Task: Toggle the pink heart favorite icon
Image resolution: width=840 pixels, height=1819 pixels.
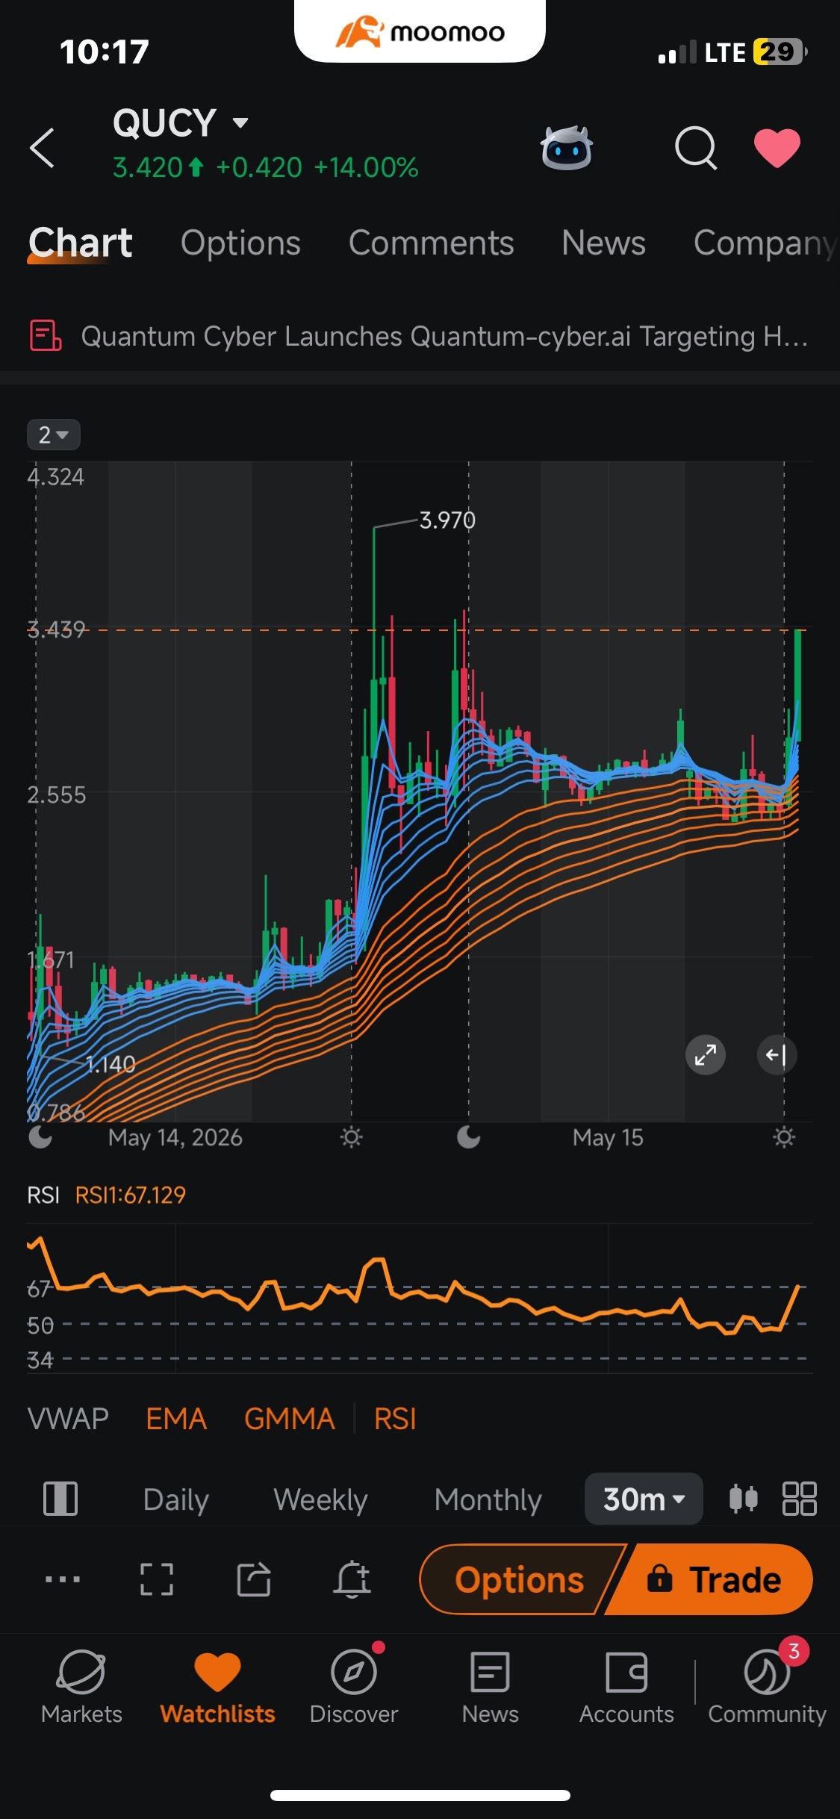Action: click(x=777, y=148)
